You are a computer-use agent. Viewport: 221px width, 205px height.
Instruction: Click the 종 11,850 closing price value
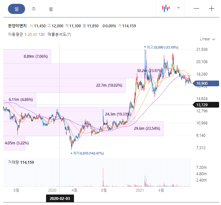click(90, 26)
